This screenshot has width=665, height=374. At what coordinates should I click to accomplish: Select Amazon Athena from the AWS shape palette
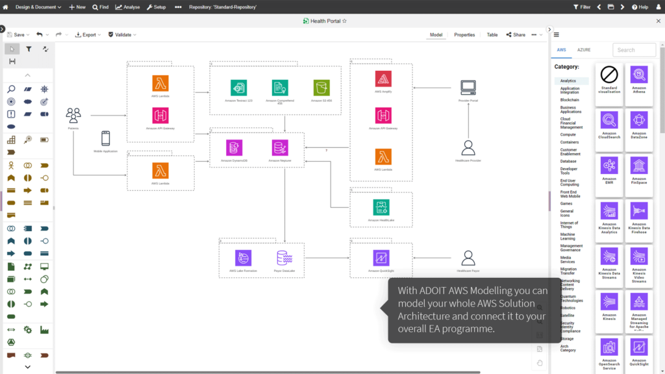(x=640, y=81)
